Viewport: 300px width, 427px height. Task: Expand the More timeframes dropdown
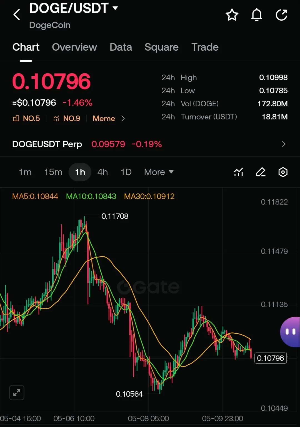coord(159,172)
